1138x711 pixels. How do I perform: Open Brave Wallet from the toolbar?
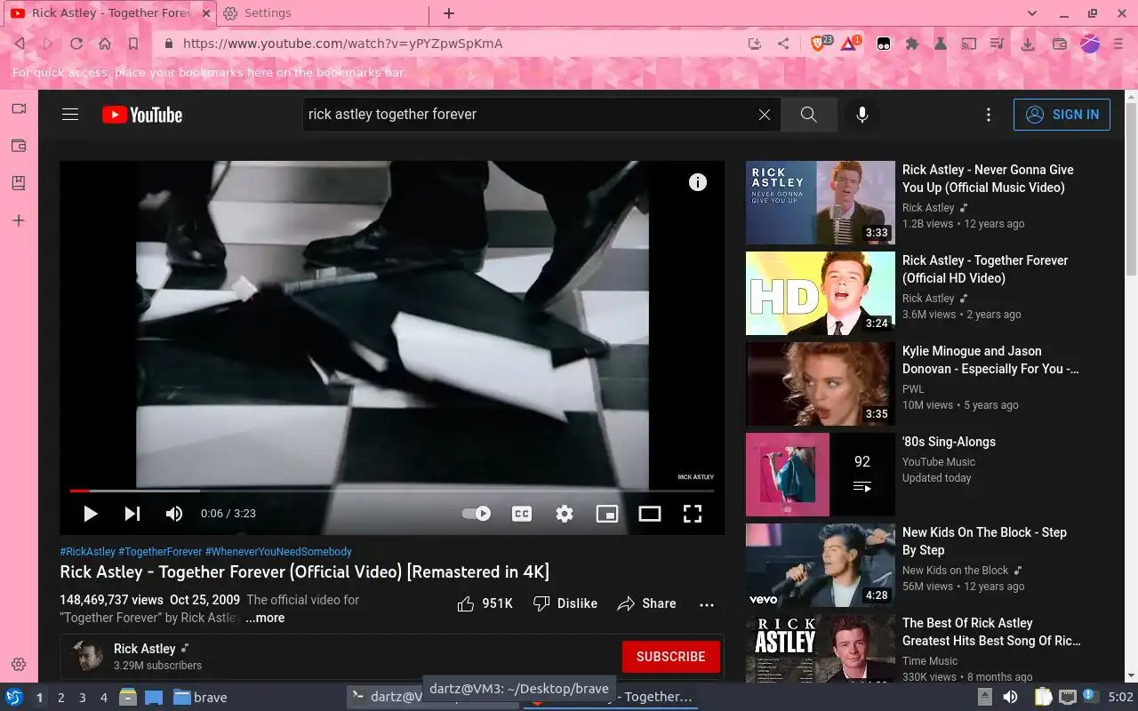(1060, 44)
